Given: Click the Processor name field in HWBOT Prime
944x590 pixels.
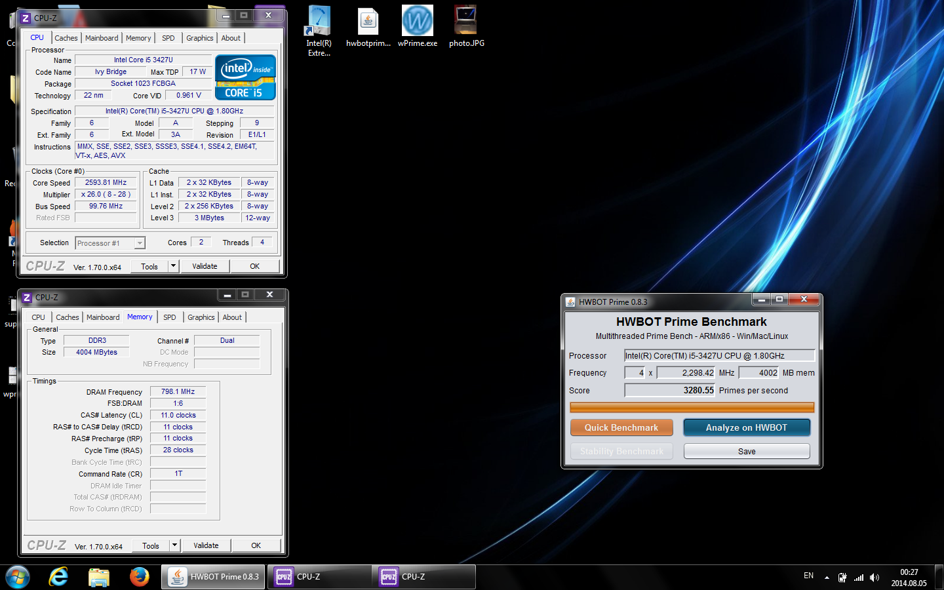Looking at the screenshot, I should 720,355.
